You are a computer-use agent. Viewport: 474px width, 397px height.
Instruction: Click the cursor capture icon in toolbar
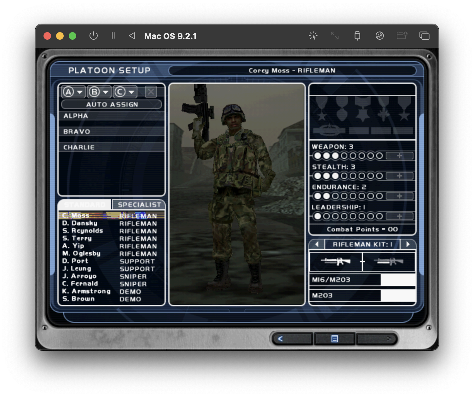tap(313, 36)
